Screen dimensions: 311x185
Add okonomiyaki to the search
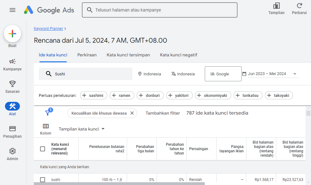tap(213, 95)
